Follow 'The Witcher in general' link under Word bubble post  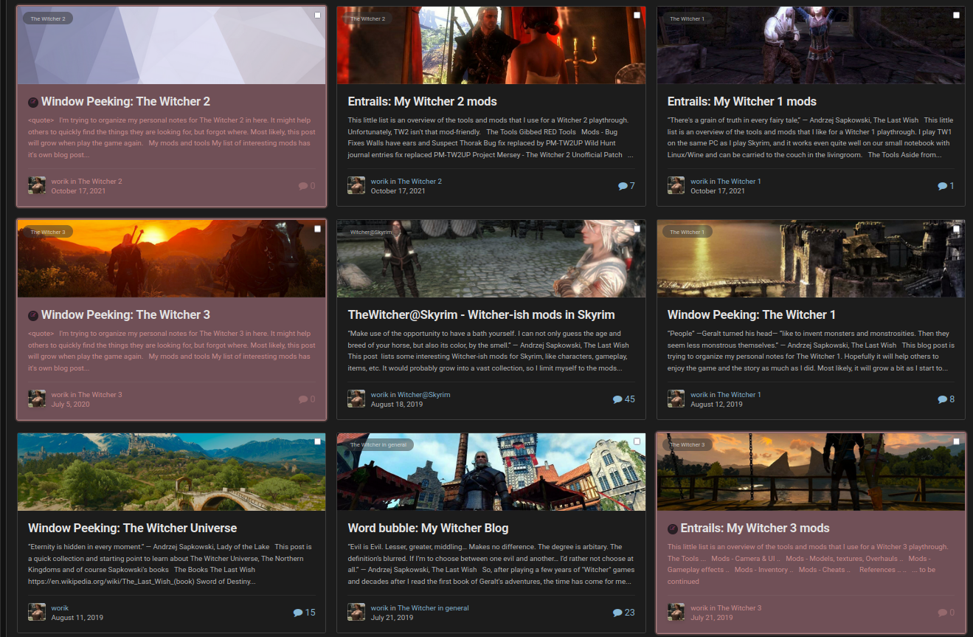tap(433, 608)
